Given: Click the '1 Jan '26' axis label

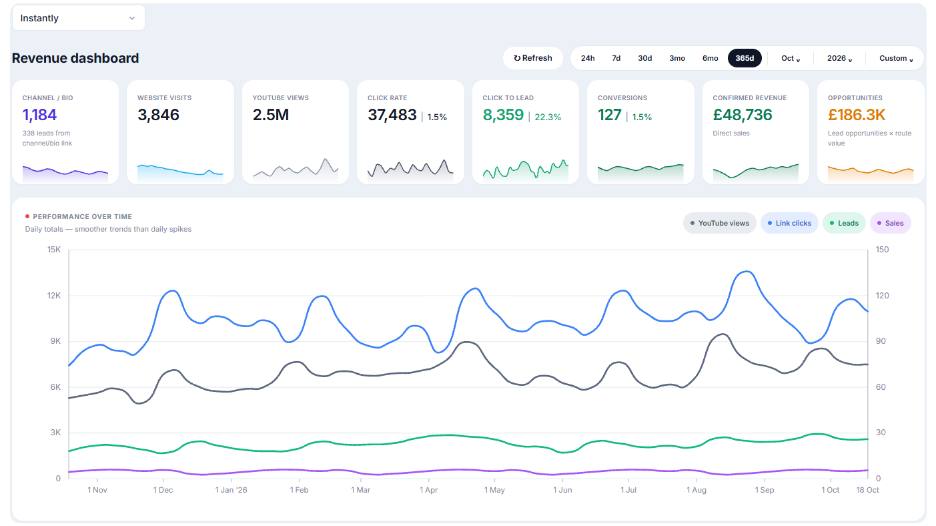Looking at the screenshot, I should click(231, 490).
